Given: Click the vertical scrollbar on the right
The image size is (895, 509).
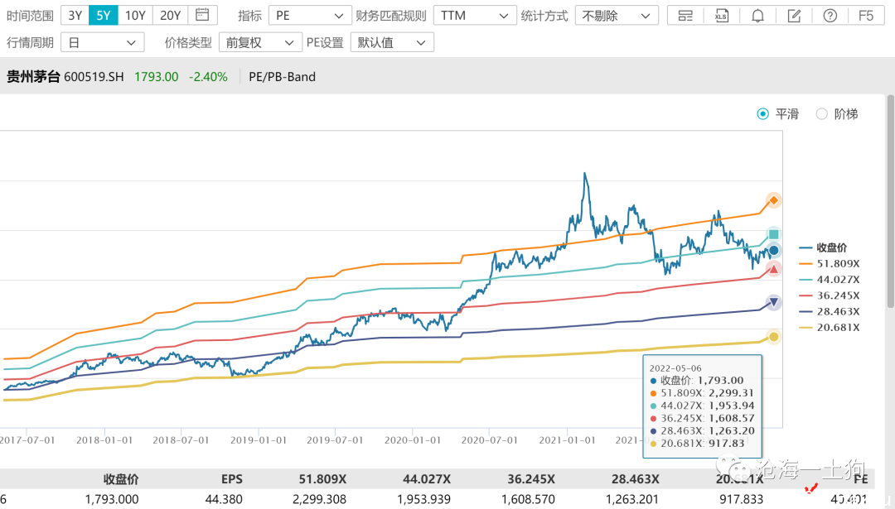Looking at the screenshot, I should [x=890, y=202].
